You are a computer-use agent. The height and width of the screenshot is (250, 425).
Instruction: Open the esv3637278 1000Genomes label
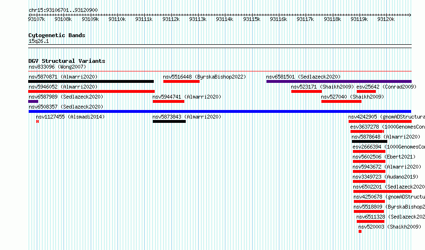tap(388, 127)
